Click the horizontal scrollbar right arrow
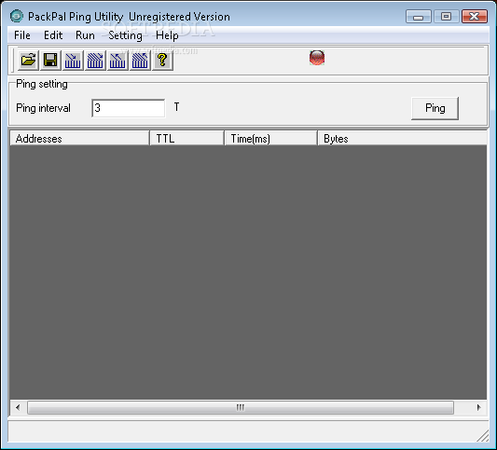The image size is (497, 450). tap(478, 407)
